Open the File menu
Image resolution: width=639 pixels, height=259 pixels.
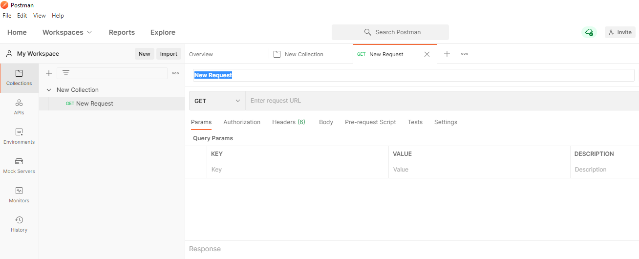point(7,16)
